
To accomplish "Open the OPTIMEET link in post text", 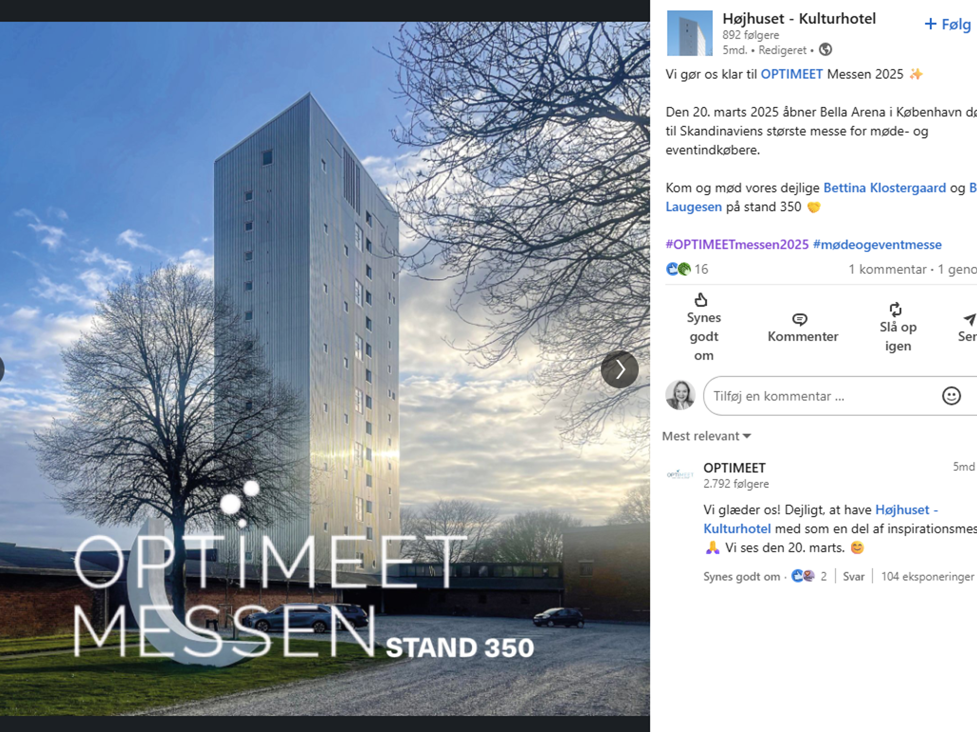I will pos(791,74).
